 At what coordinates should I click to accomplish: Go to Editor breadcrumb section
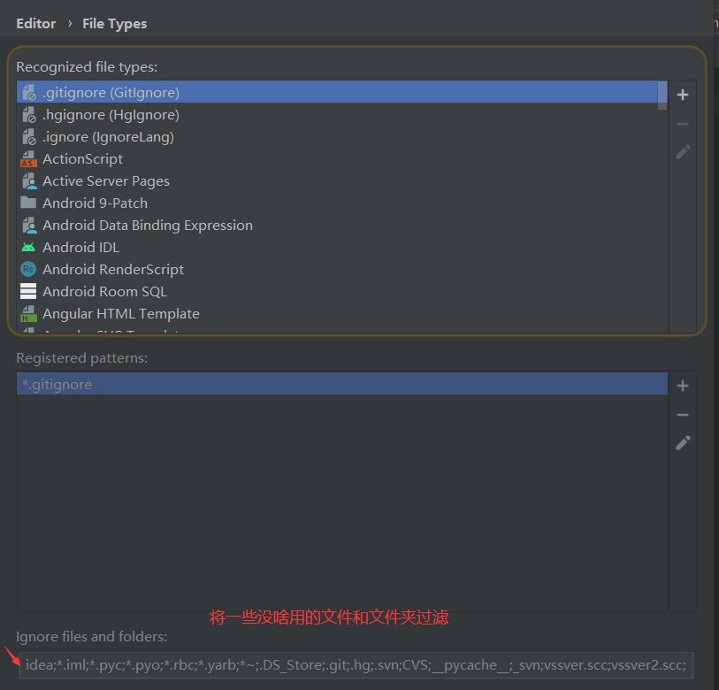(x=35, y=23)
